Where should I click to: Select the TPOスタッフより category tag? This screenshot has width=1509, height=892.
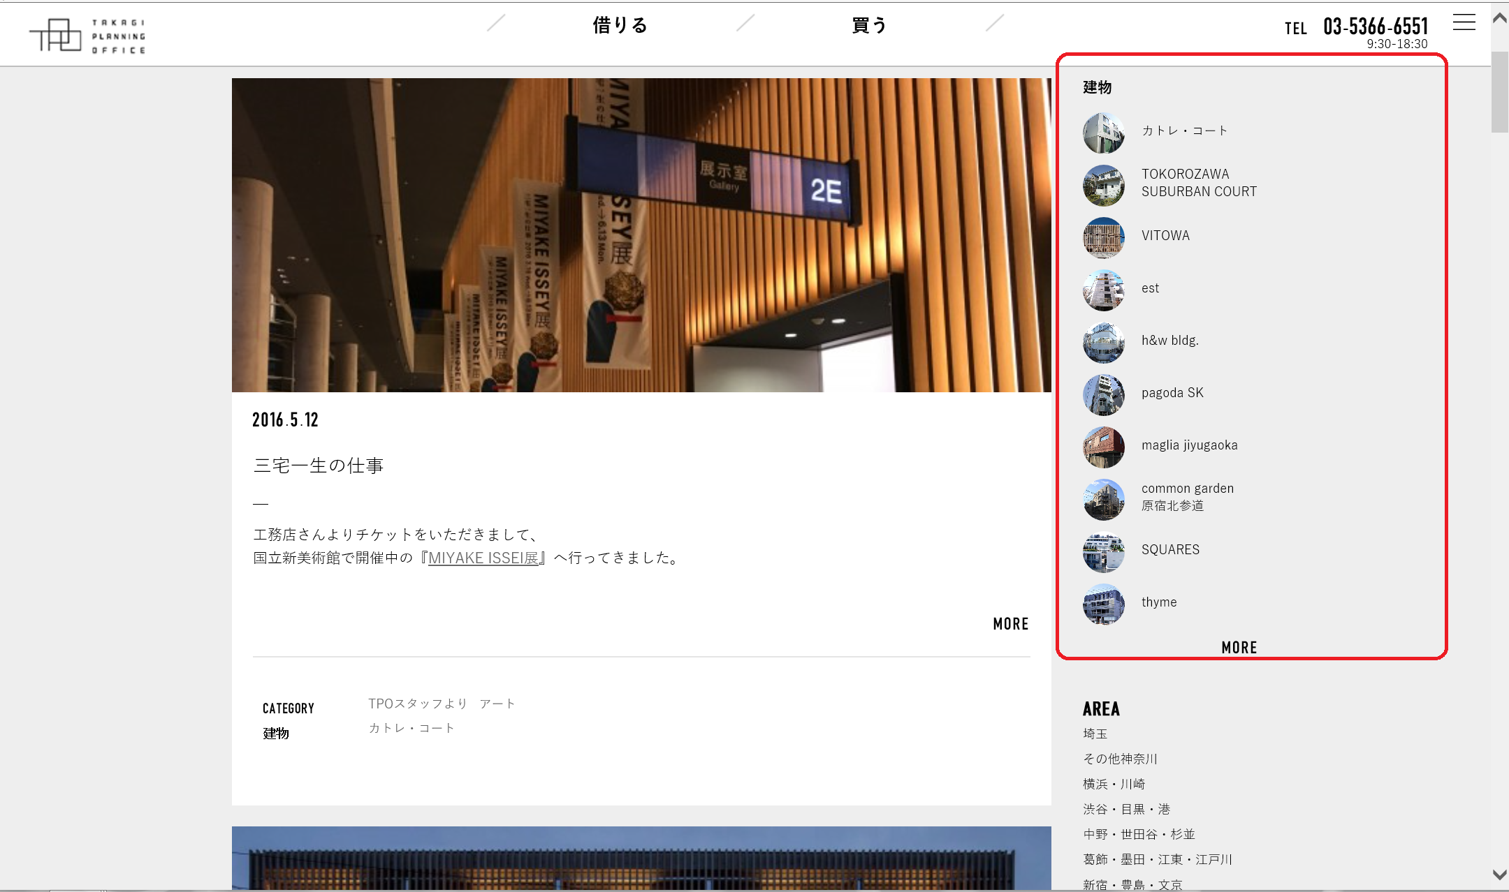point(418,704)
